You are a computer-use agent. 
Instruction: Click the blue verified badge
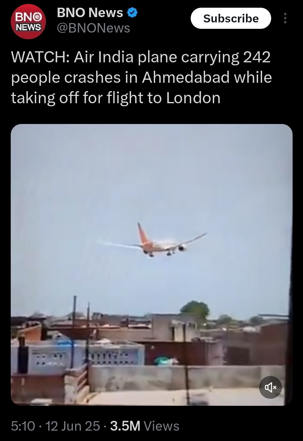pyautogui.click(x=133, y=13)
